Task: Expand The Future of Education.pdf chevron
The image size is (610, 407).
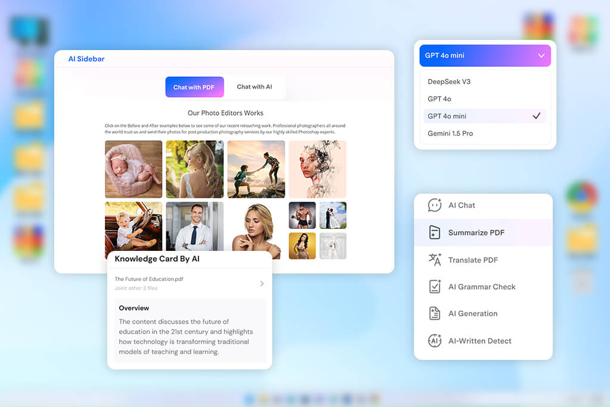Action: tap(262, 284)
